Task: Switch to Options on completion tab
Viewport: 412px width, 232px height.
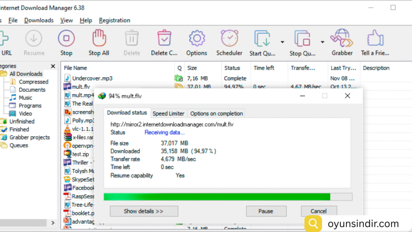Action: (x=216, y=114)
